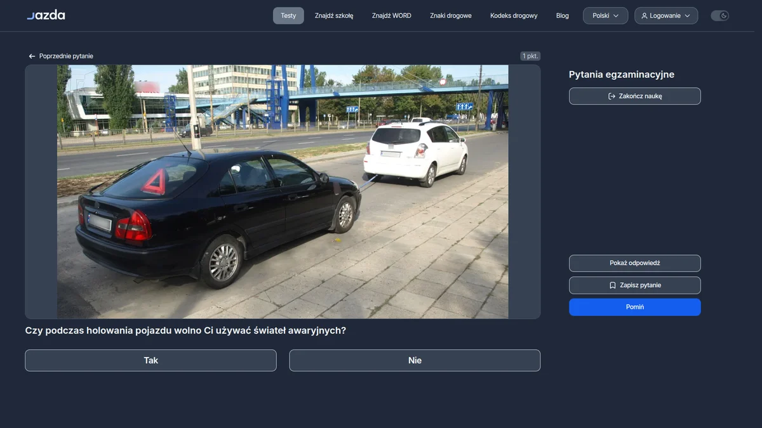Click Pokaż odpowiedź button
This screenshot has height=428, width=762.
tap(635, 263)
